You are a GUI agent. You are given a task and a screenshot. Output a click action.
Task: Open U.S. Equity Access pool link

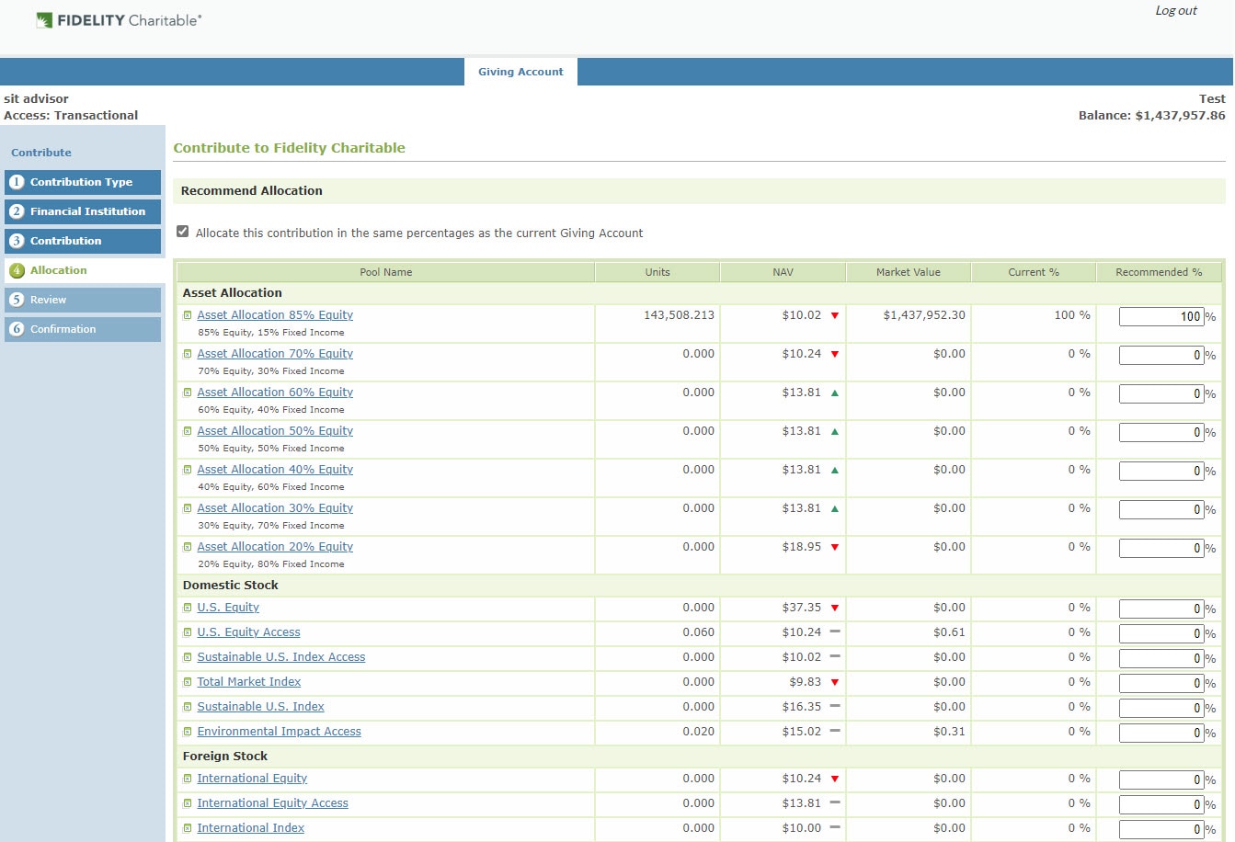(248, 632)
